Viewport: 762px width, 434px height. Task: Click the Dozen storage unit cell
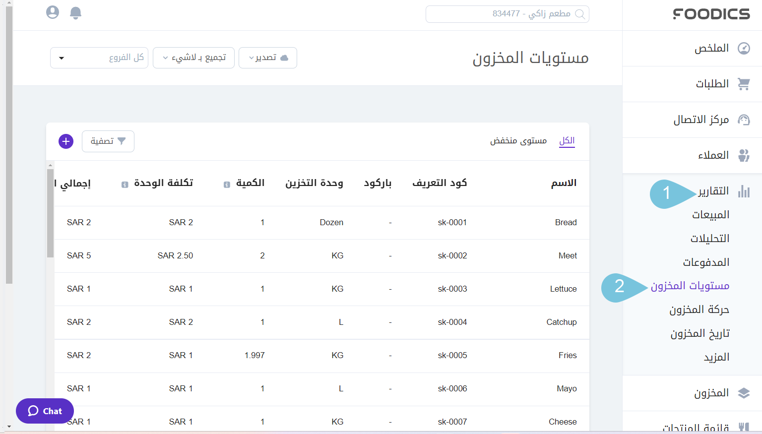[x=331, y=222]
